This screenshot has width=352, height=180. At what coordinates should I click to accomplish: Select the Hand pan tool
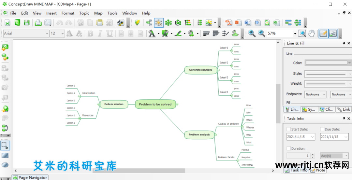click(311, 34)
